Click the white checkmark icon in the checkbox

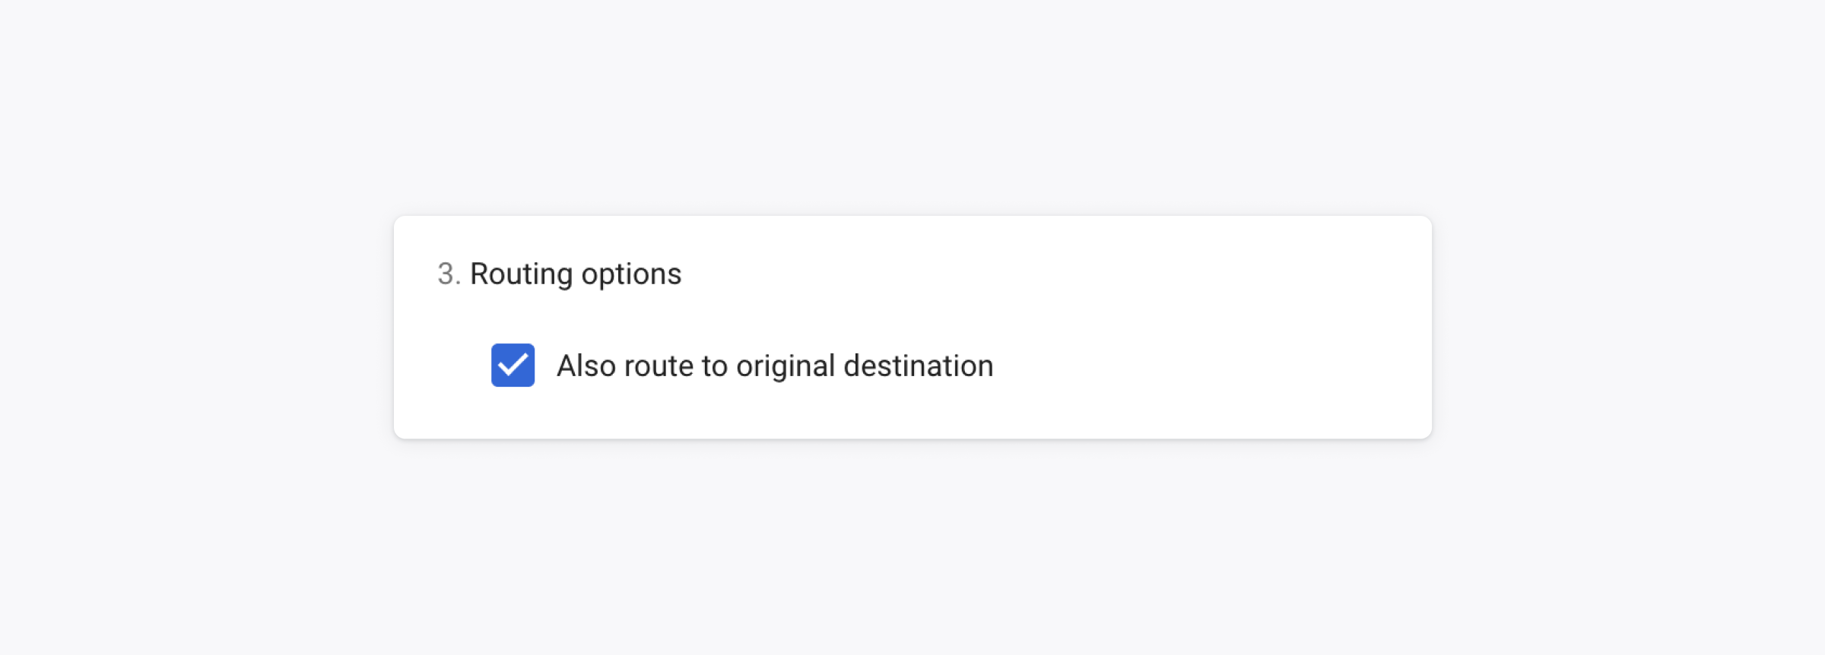click(x=513, y=365)
